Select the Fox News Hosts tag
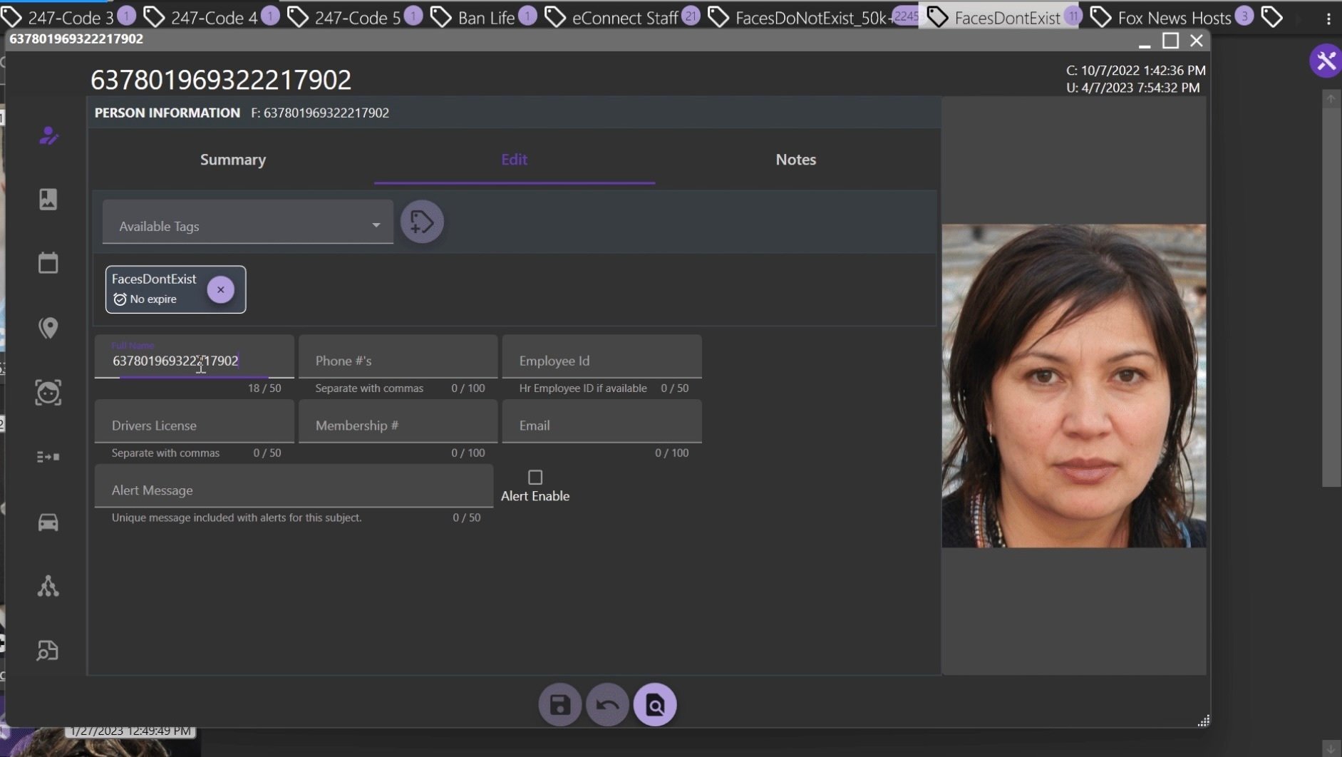The height and width of the screenshot is (757, 1342). point(1173,18)
